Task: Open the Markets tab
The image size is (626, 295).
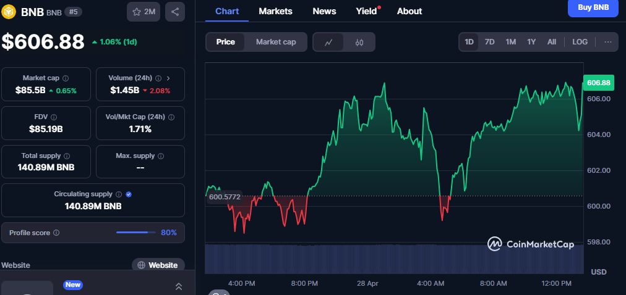Action: coord(275,11)
